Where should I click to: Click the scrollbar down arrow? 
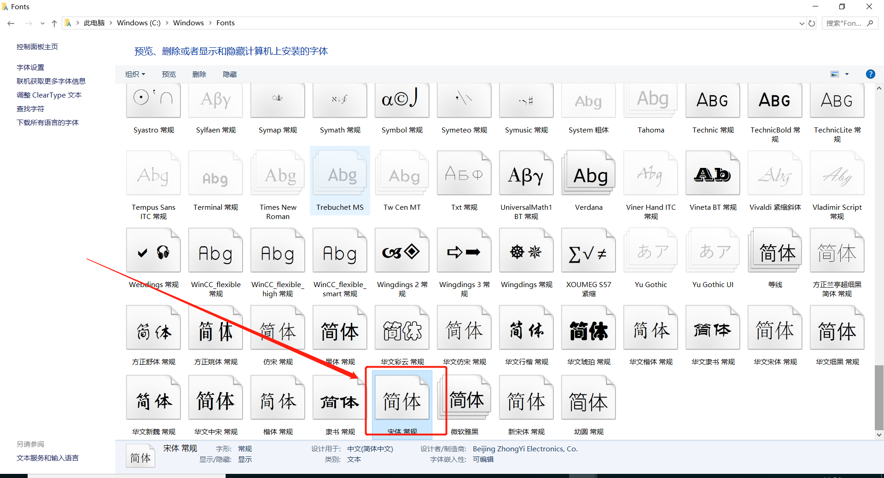point(879,434)
